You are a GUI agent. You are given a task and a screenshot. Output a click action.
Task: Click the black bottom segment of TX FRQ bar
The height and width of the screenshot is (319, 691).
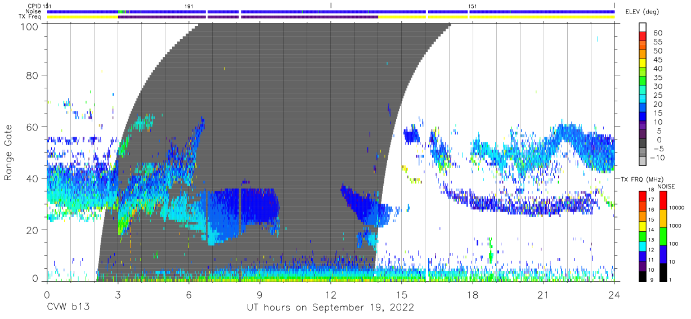click(643, 276)
